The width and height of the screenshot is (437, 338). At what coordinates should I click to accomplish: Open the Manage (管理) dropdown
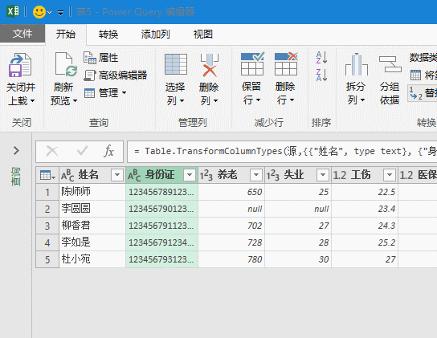click(x=105, y=93)
